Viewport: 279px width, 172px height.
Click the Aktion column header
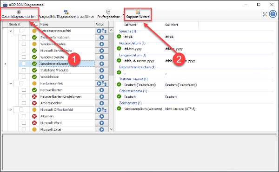point(101,24)
